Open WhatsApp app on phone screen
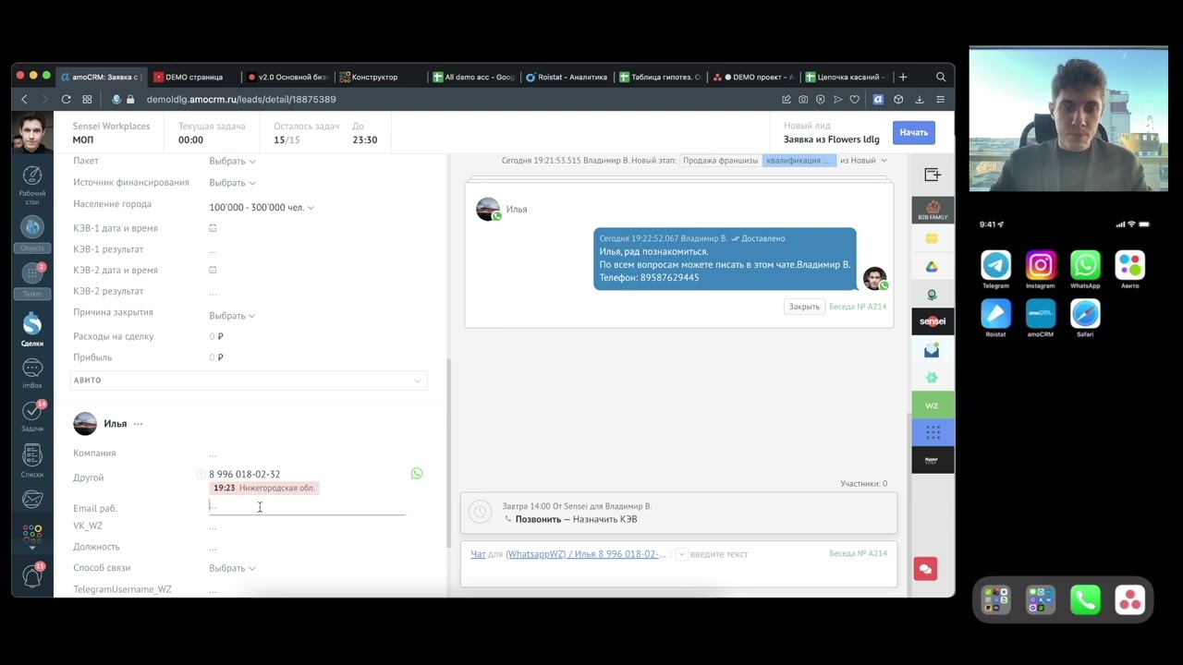This screenshot has height=665, width=1183. (1085, 266)
